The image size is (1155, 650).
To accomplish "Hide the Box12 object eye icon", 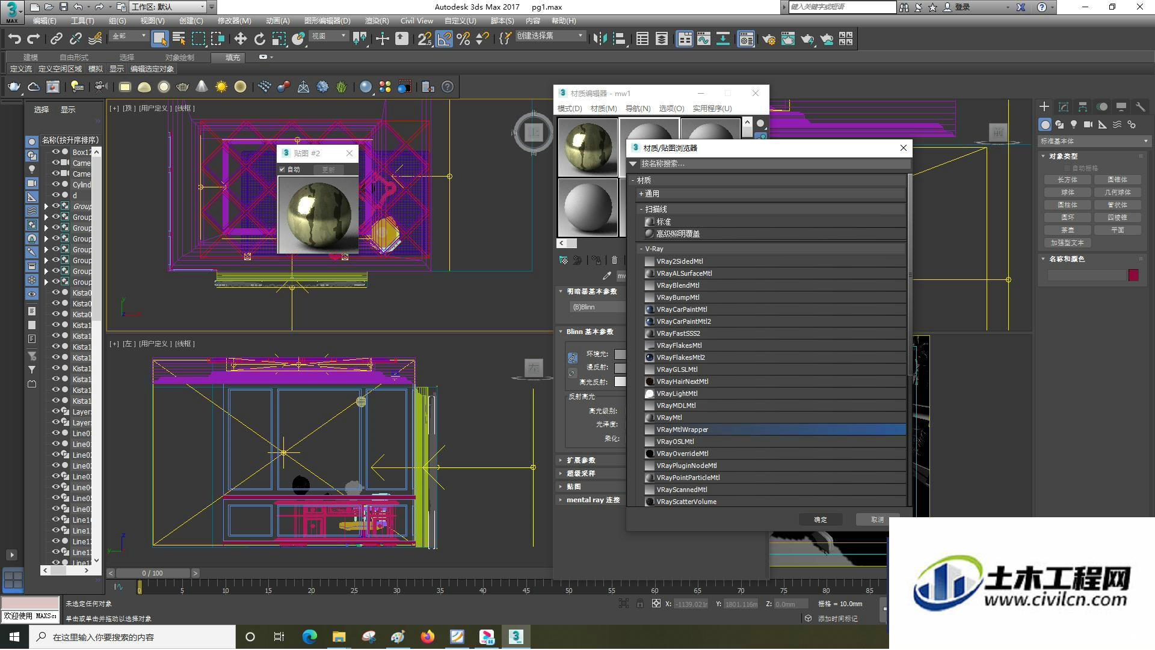I will tap(56, 152).
